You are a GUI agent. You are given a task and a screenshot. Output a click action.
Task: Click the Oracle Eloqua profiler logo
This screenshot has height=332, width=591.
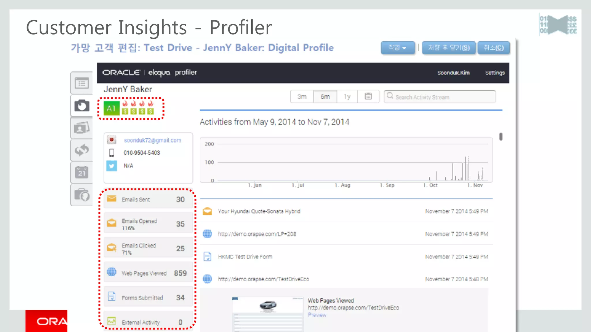pyautogui.click(x=150, y=72)
